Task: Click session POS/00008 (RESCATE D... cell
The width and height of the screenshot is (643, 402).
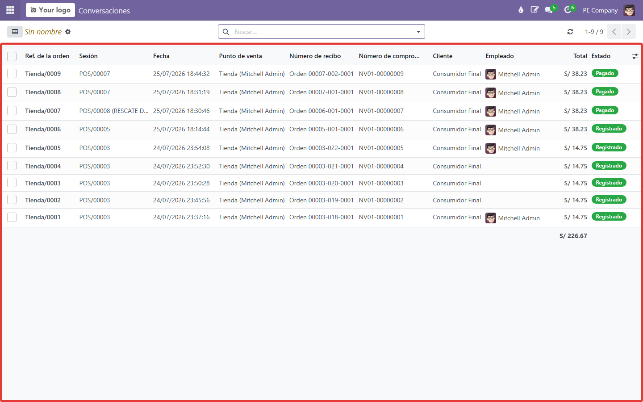Action: (x=114, y=111)
